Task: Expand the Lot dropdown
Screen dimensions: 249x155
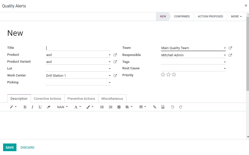Action: 109,69
